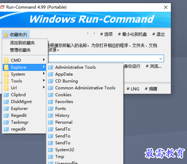The width and height of the screenshot is (187, 164).
Task: Click the System folder icon
Action: (x=6, y=74)
